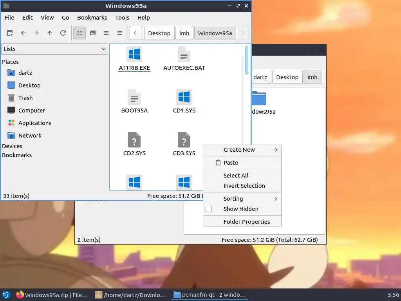The width and height of the screenshot is (401, 301).
Task: Select the BOOT95A file icon
Action: (x=134, y=97)
